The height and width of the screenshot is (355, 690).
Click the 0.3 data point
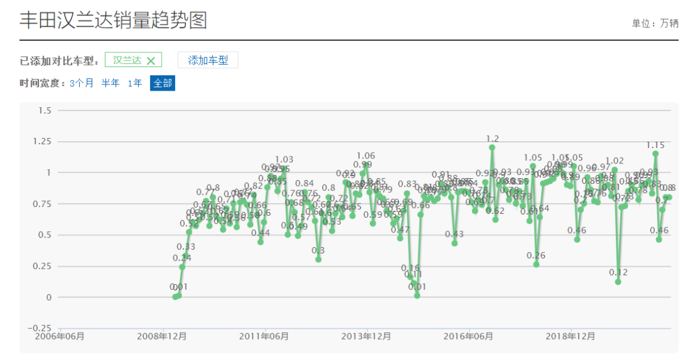(318, 259)
